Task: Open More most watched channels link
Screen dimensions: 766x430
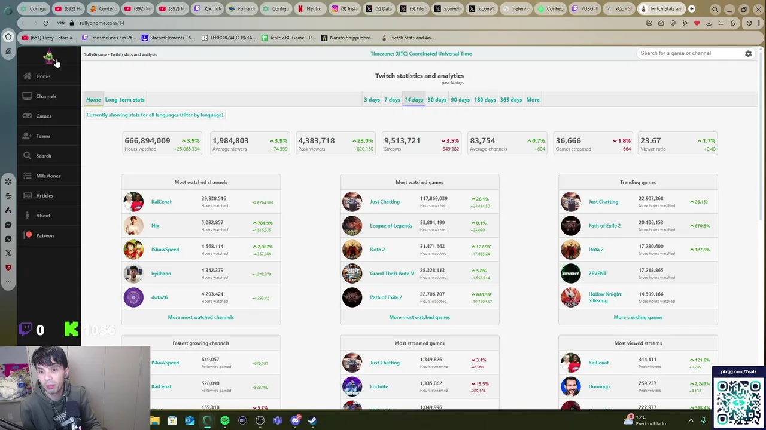Action: click(x=201, y=317)
